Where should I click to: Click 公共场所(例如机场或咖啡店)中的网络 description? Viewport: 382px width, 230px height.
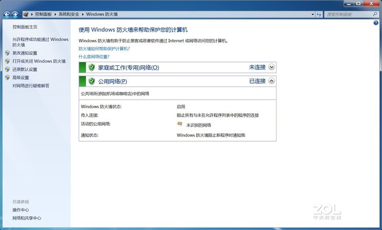[x=115, y=94]
